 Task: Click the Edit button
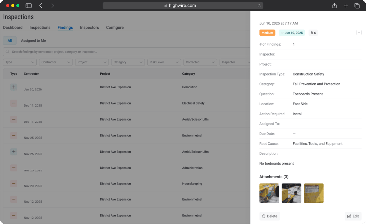353,216
